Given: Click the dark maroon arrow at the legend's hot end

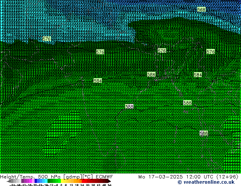Looking at the screenshot, I should [109, 181].
